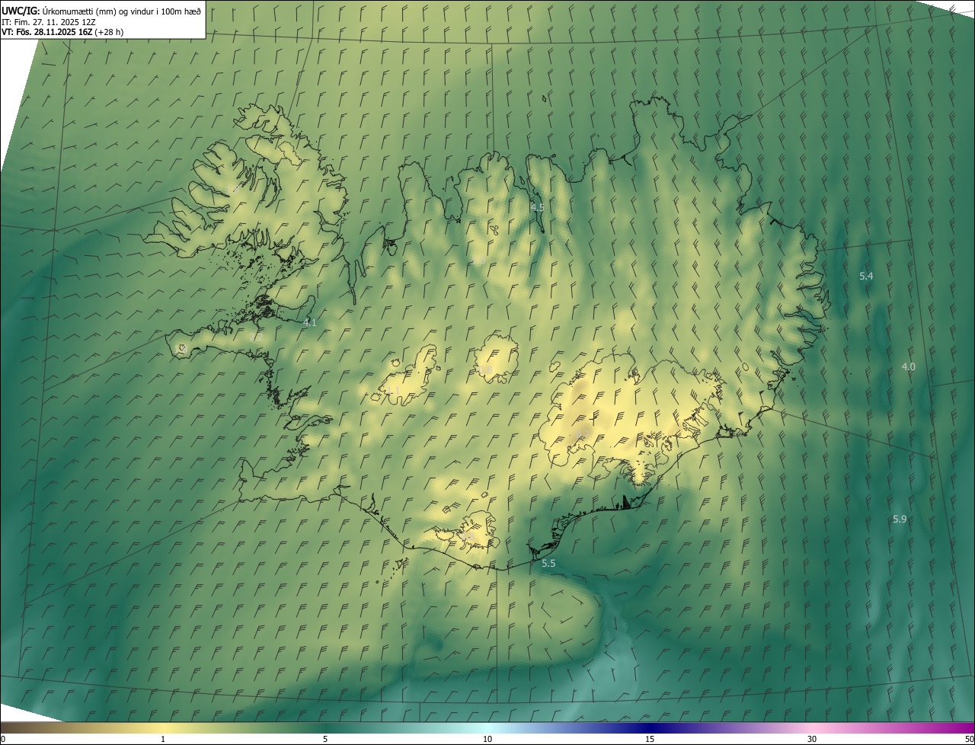This screenshot has width=975, height=745.
Task: Click the faint 2.2 value on Snæfellsnes
Action: coord(257,336)
